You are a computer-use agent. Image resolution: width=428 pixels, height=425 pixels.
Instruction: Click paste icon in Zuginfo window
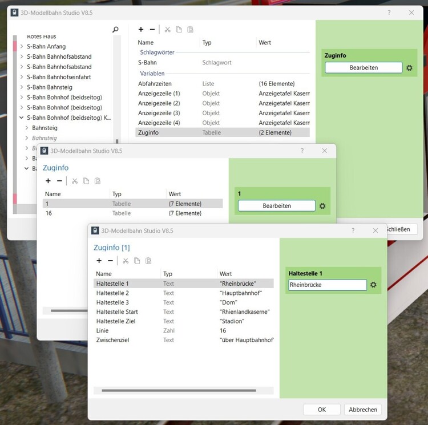tap(98, 181)
